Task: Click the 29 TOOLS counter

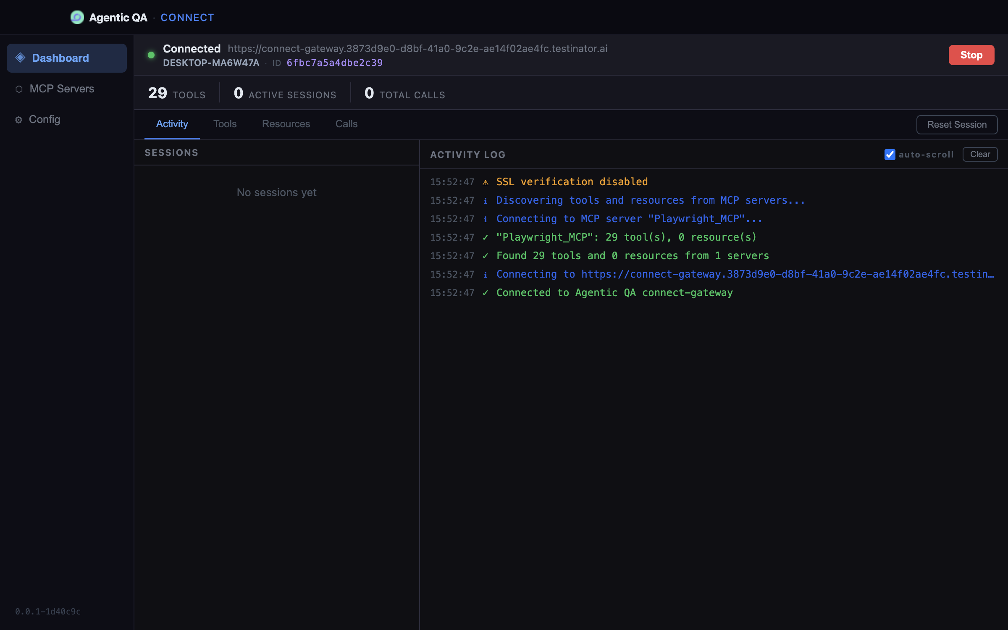Action: pos(177,93)
